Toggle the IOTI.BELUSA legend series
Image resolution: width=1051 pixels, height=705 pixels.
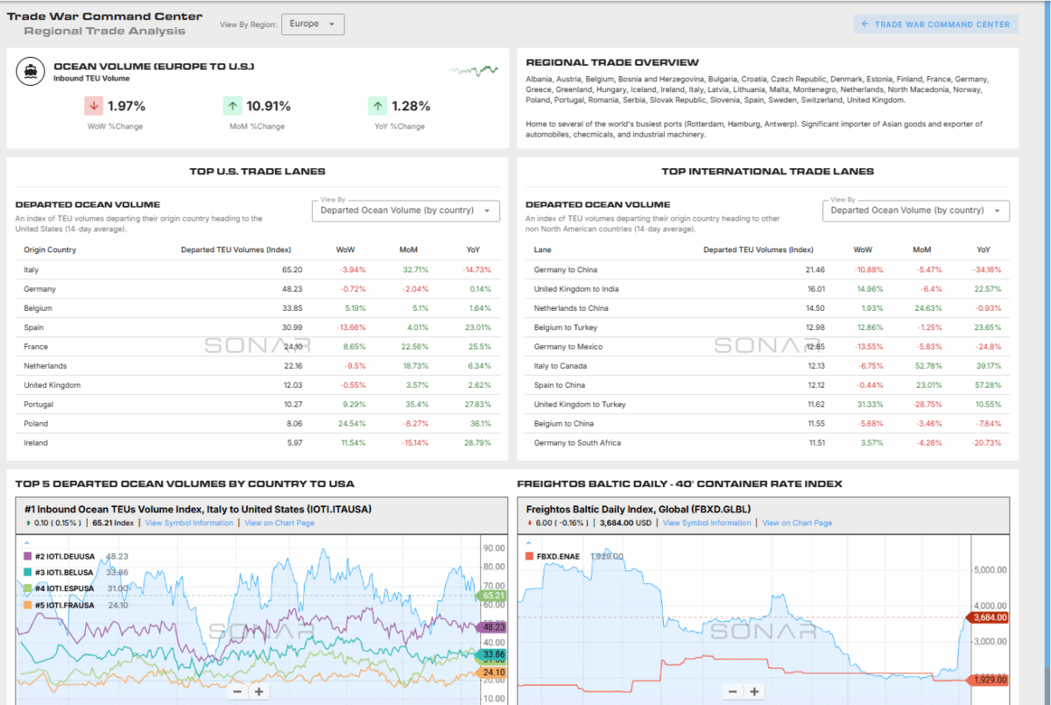click(63, 572)
